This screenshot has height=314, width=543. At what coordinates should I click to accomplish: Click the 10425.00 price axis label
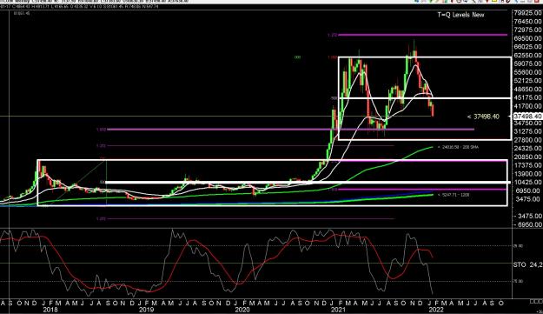pyautogui.click(x=527, y=183)
